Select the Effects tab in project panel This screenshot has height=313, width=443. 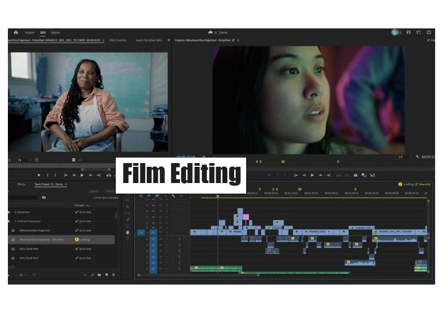click(x=21, y=184)
